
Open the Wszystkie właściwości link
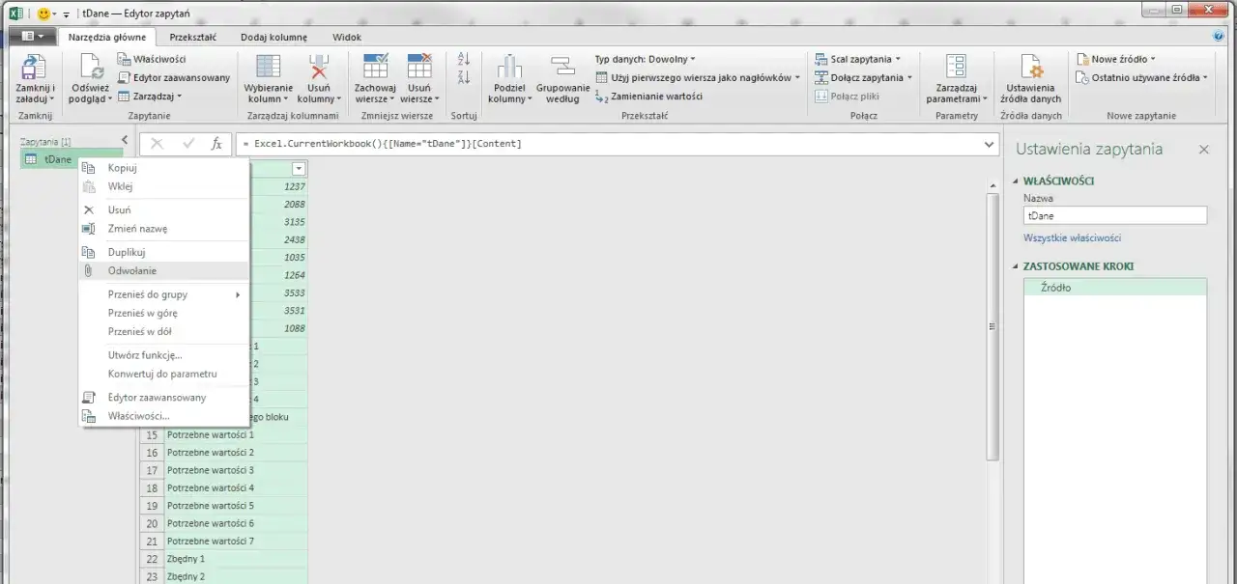(1072, 237)
